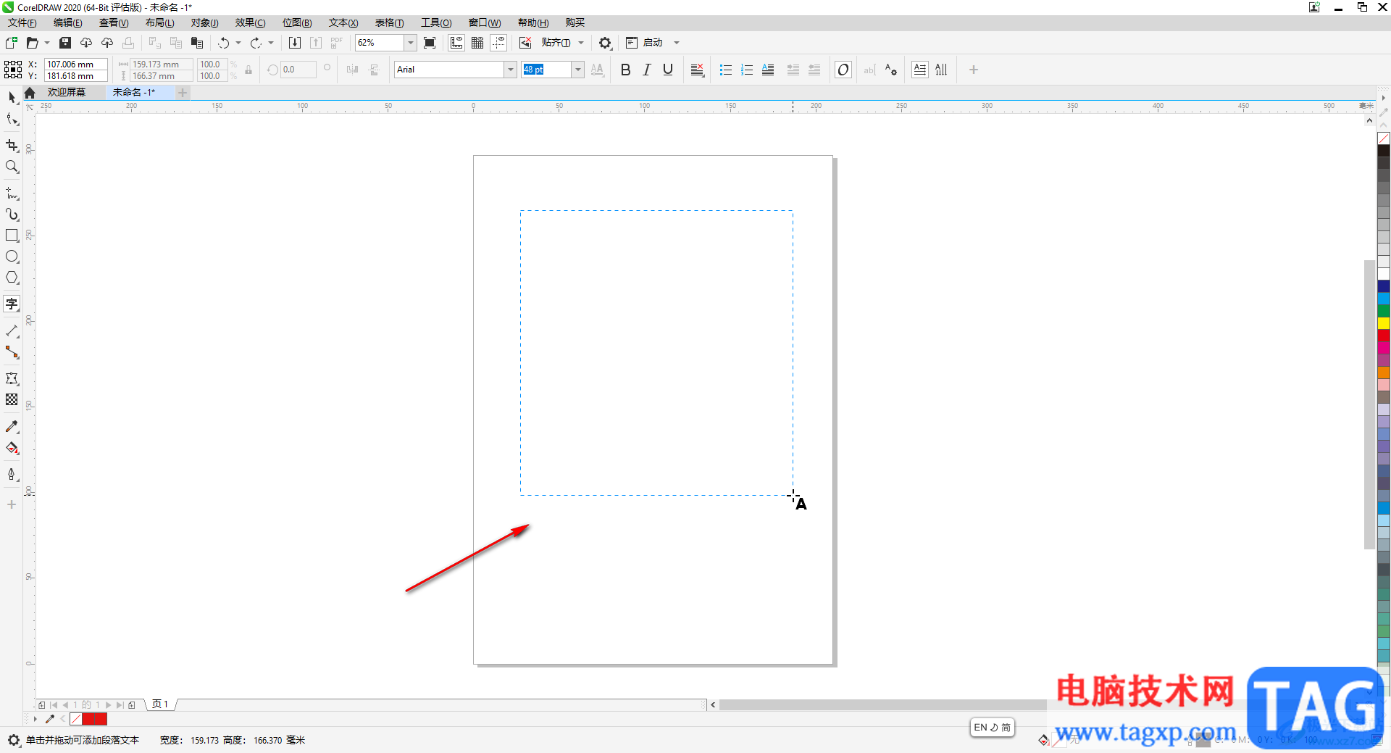This screenshot has width=1391, height=753.
Task: Customize property bar plus button
Action: [974, 70]
